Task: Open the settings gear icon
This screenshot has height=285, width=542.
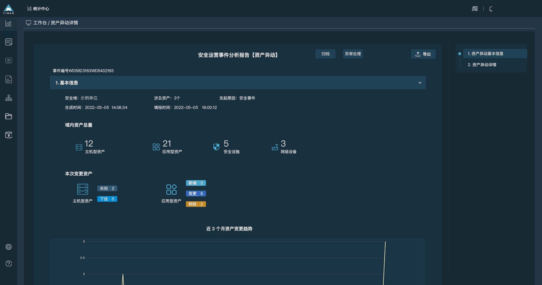Action: click(9, 247)
